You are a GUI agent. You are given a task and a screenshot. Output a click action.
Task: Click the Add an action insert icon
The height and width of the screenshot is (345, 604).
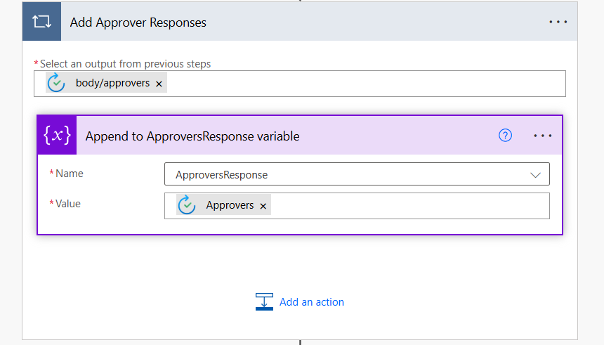[264, 301]
